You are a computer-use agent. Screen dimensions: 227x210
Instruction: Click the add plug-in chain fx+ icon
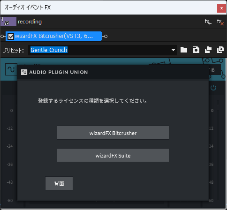click(x=208, y=22)
